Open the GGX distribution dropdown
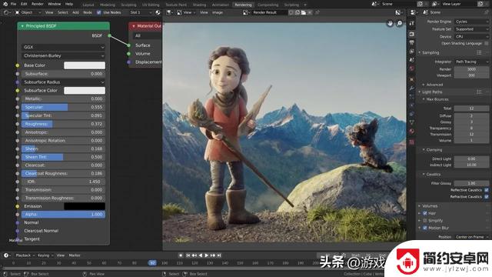The width and height of the screenshot is (492, 277). pos(63,47)
